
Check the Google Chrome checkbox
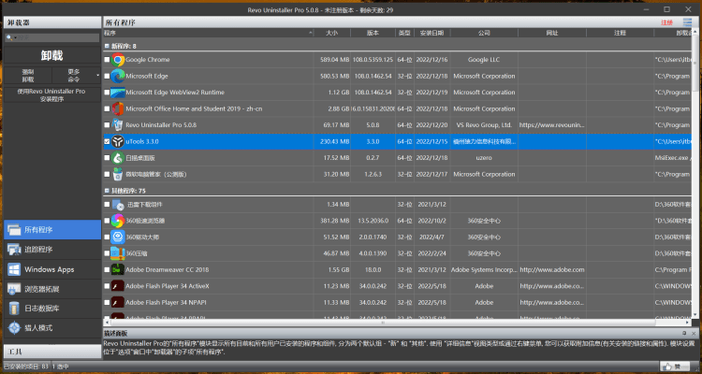(x=107, y=60)
